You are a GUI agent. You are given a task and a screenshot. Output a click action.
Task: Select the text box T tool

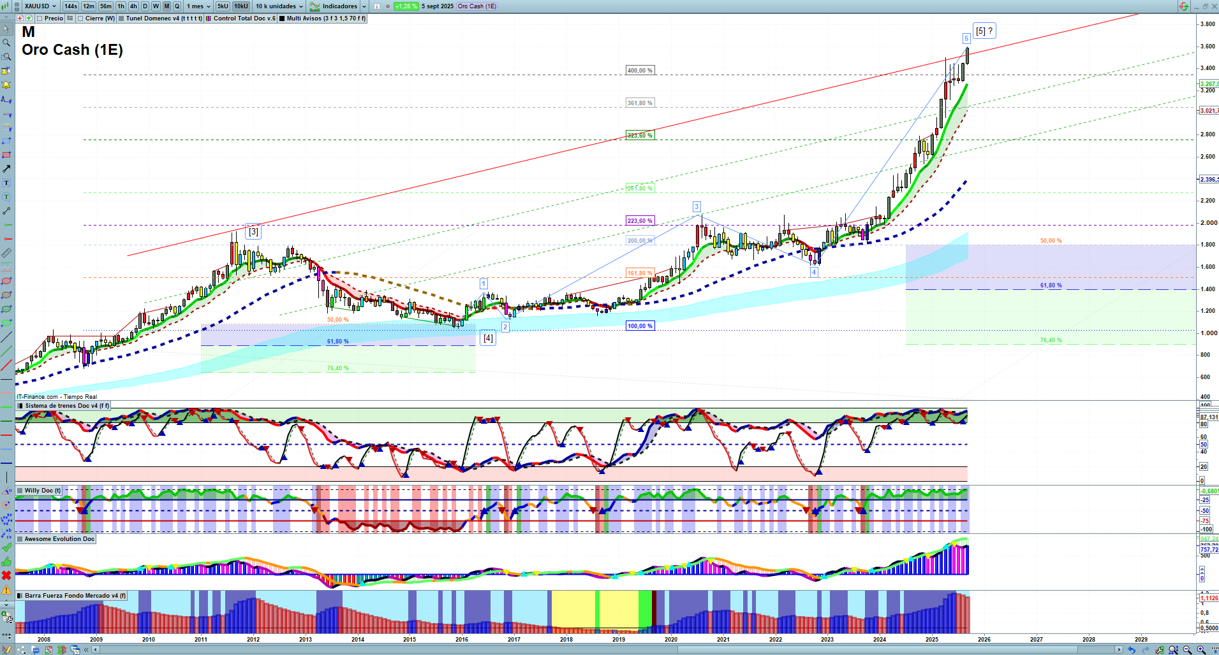tap(6, 183)
